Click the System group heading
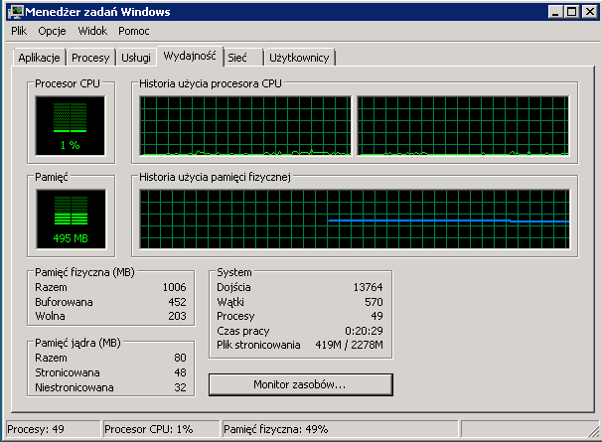 coord(234,272)
